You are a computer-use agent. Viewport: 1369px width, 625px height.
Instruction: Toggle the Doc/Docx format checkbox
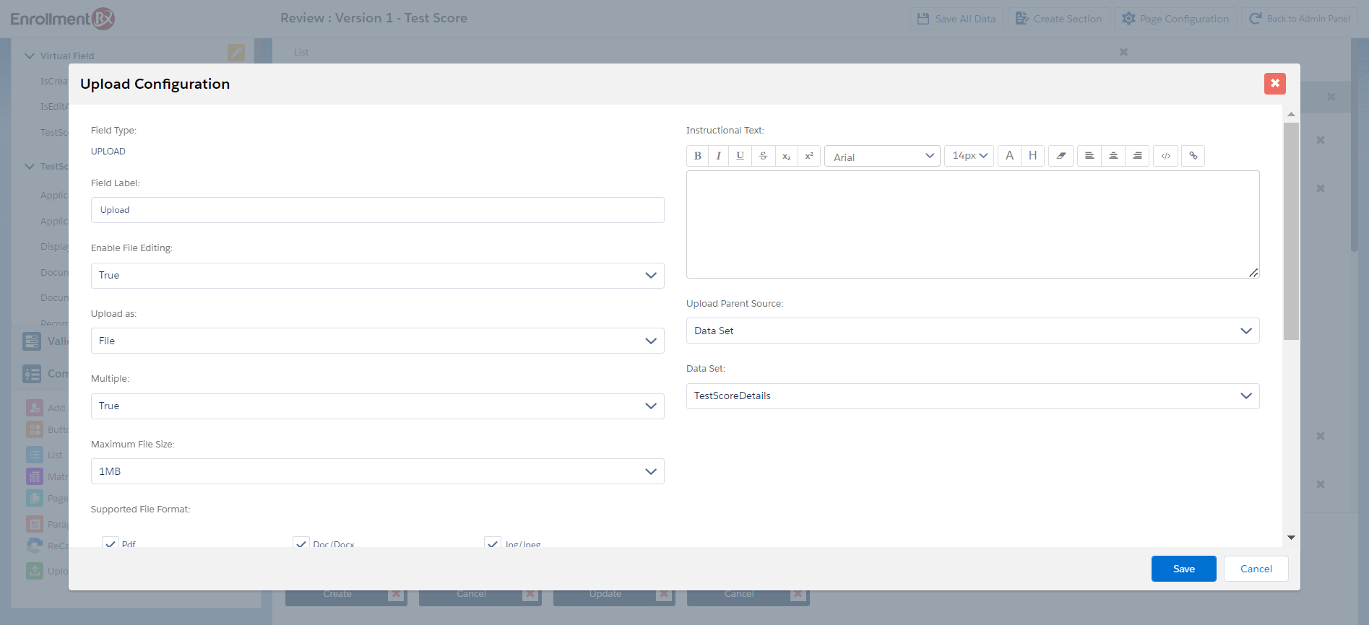click(301, 543)
